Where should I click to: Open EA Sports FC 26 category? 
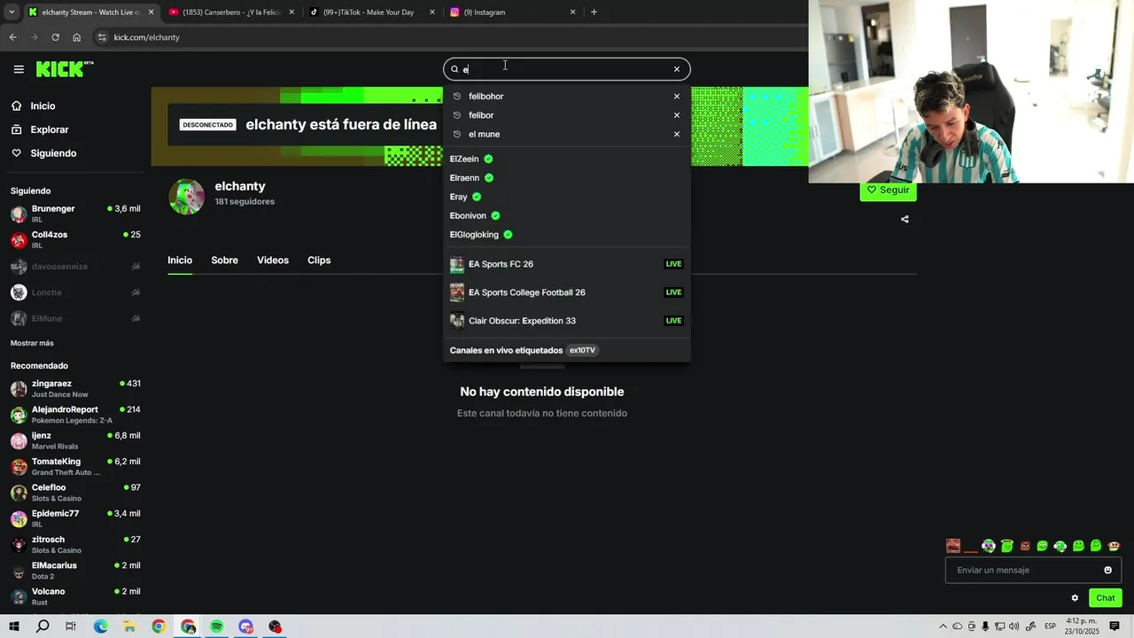pyautogui.click(x=566, y=264)
